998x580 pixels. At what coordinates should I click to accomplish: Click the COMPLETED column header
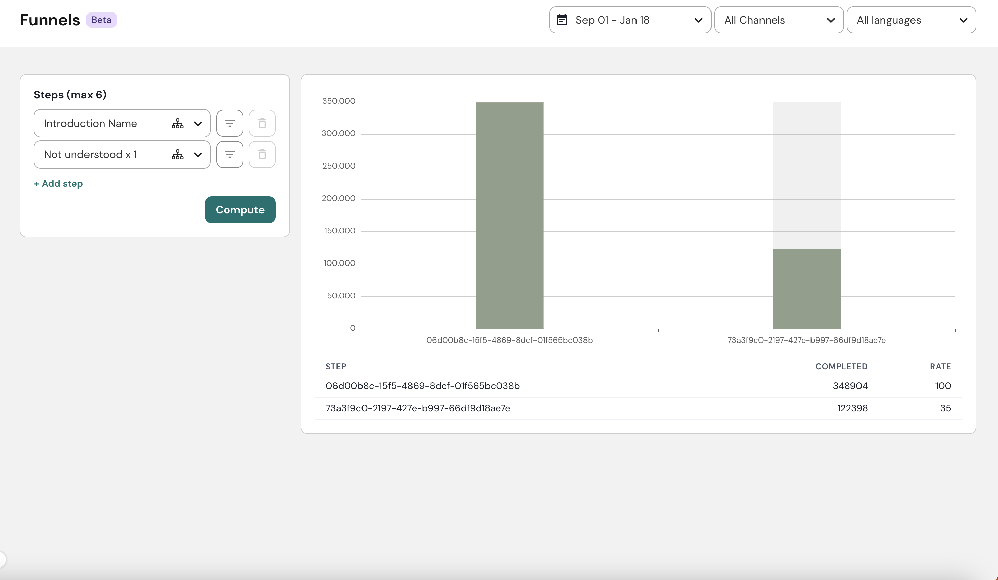tap(841, 367)
